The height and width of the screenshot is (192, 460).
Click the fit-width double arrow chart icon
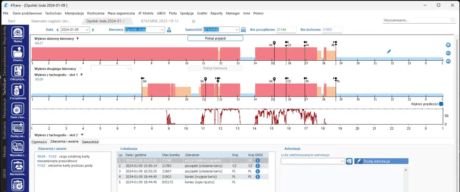pyautogui.click(x=448, y=61)
